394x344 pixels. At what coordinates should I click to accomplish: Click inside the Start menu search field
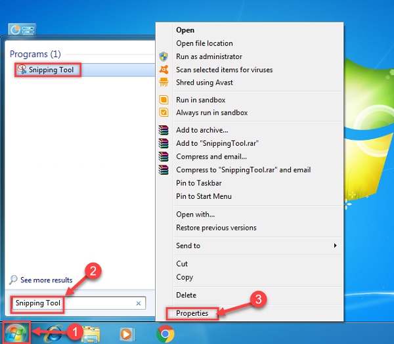click(x=72, y=303)
